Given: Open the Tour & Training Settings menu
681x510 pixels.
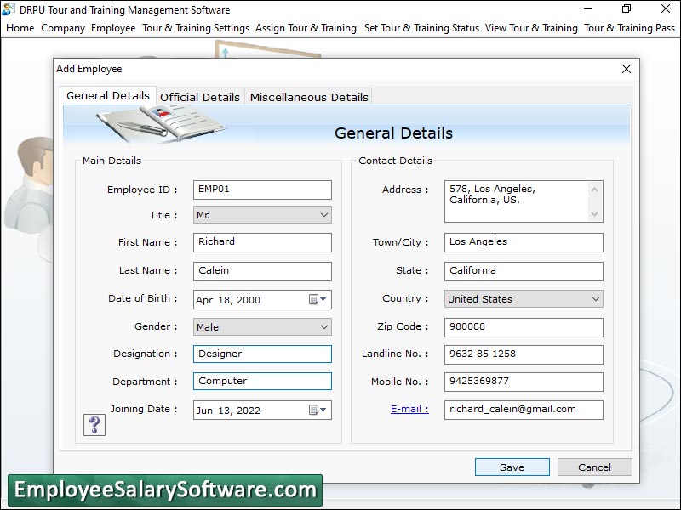Looking at the screenshot, I should [x=196, y=28].
